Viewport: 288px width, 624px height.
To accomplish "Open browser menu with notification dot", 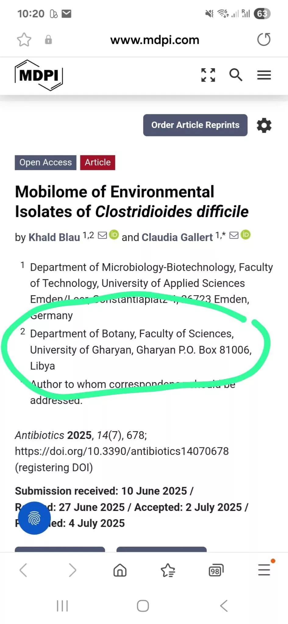I will 264,570.
